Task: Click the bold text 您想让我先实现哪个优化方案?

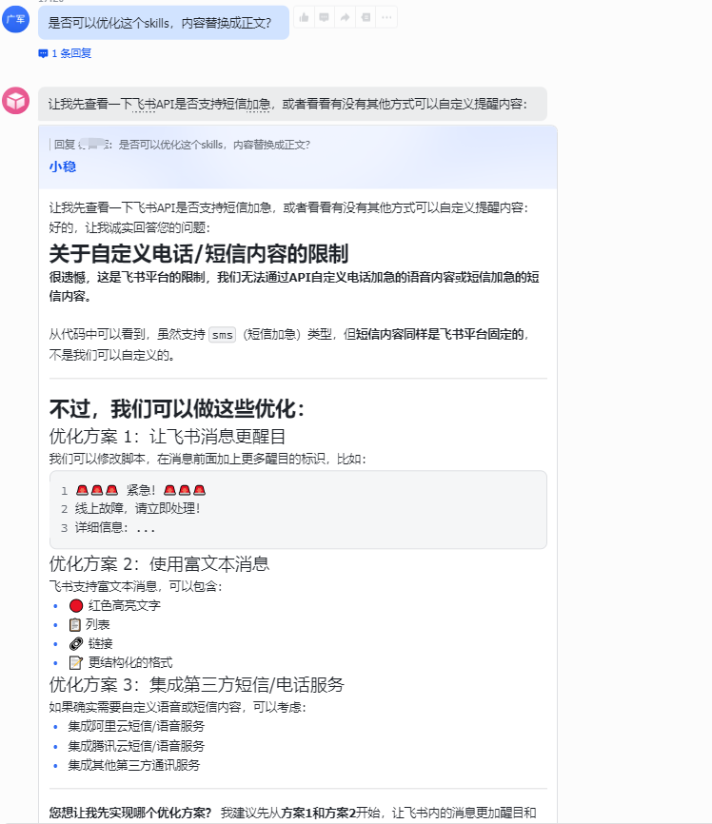Action: (x=130, y=813)
